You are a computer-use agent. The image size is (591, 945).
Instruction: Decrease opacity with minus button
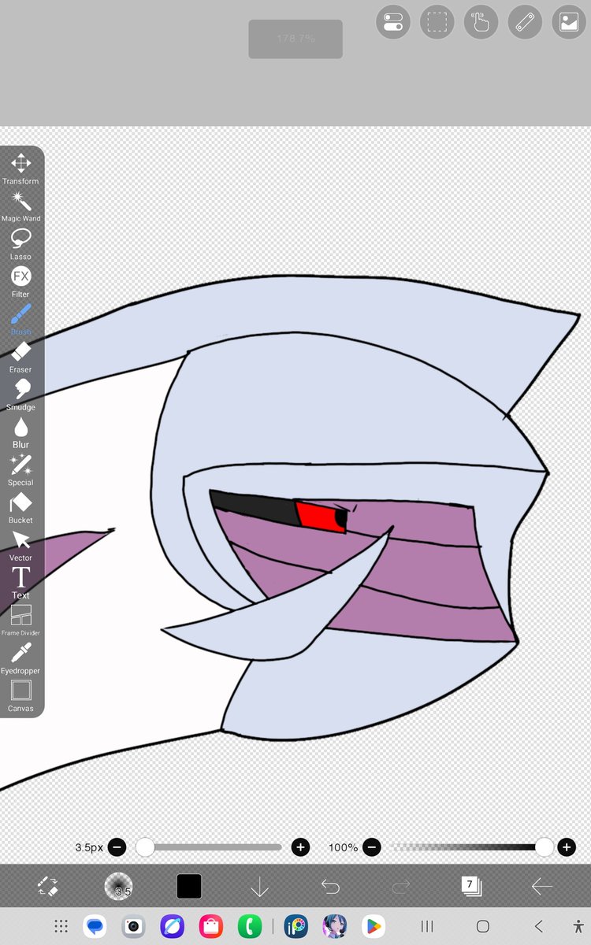point(372,847)
